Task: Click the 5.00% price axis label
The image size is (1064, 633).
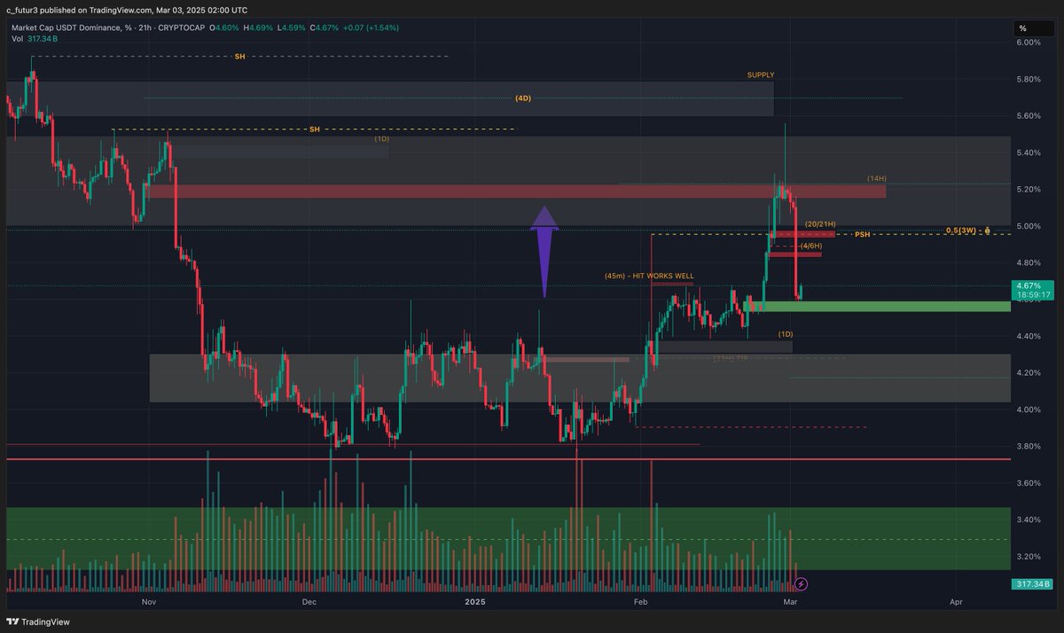Action: (x=1029, y=226)
